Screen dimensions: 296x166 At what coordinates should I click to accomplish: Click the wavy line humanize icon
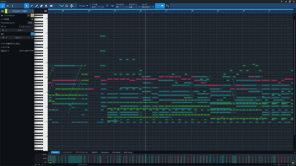[x=62, y=6]
